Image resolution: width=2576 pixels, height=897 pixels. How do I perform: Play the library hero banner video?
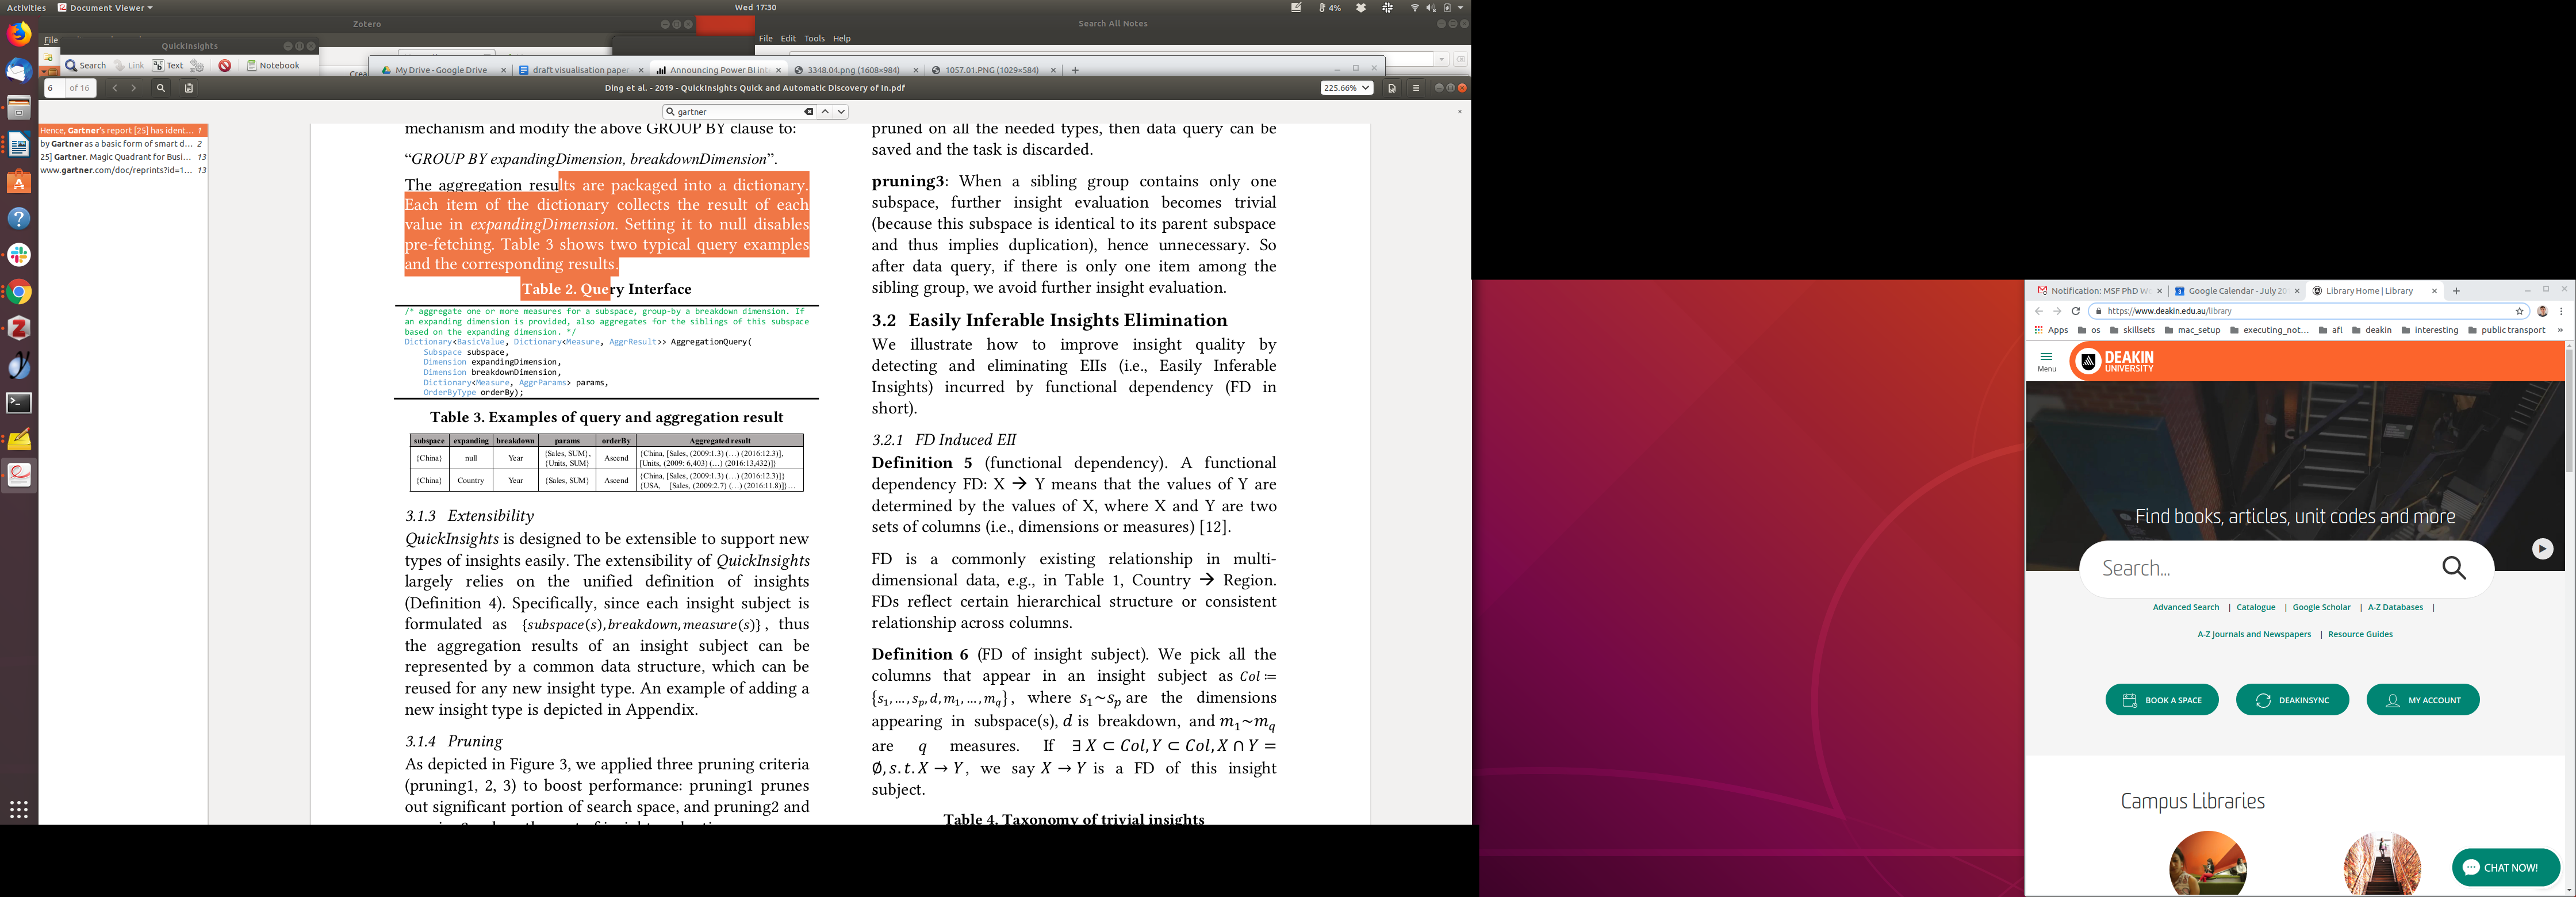point(2542,548)
